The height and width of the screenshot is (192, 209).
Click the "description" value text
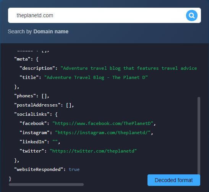(x=129, y=68)
